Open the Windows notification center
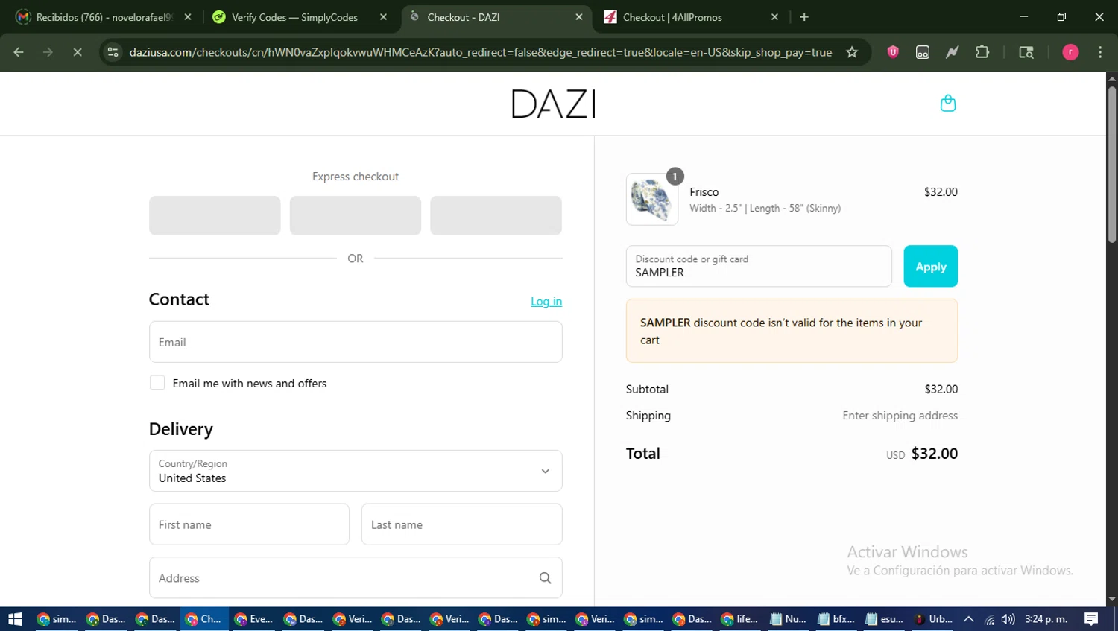This screenshot has height=631, width=1118. (x=1091, y=619)
